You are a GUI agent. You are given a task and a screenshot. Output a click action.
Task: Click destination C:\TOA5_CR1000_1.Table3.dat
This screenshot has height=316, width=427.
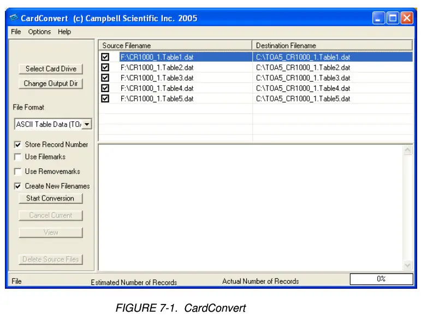click(303, 78)
